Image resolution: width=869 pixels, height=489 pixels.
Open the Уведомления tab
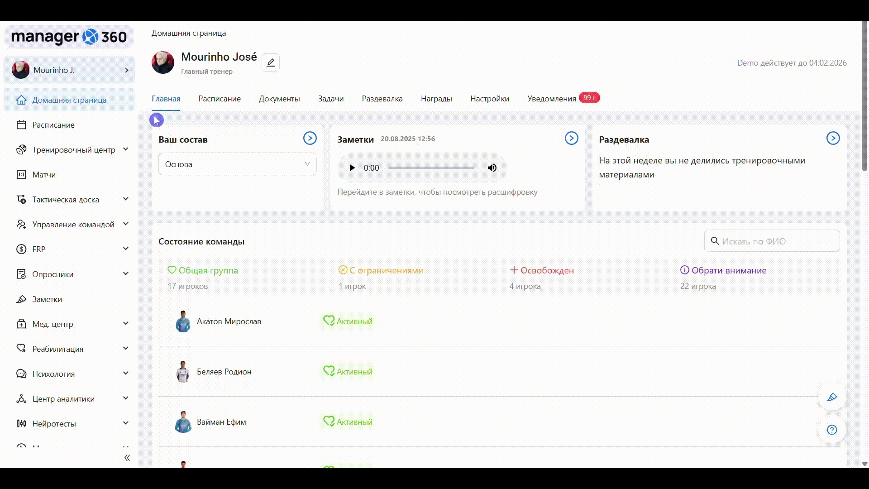pyautogui.click(x=551, y=99)
